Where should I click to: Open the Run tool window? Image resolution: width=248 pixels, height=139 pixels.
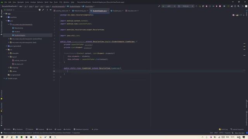pyautogui.click(x=95, y=129)
